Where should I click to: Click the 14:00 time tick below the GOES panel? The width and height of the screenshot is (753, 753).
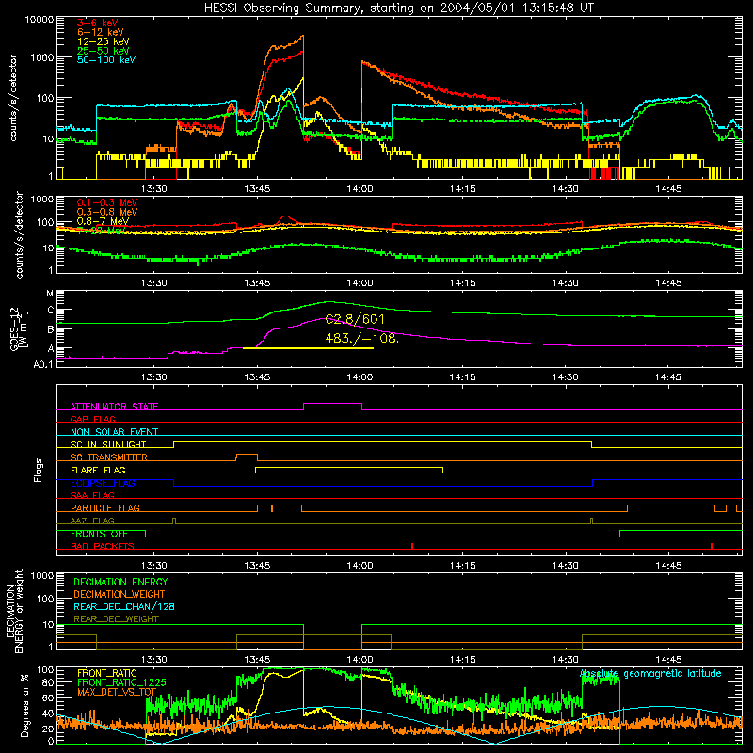tap(360, 376)
